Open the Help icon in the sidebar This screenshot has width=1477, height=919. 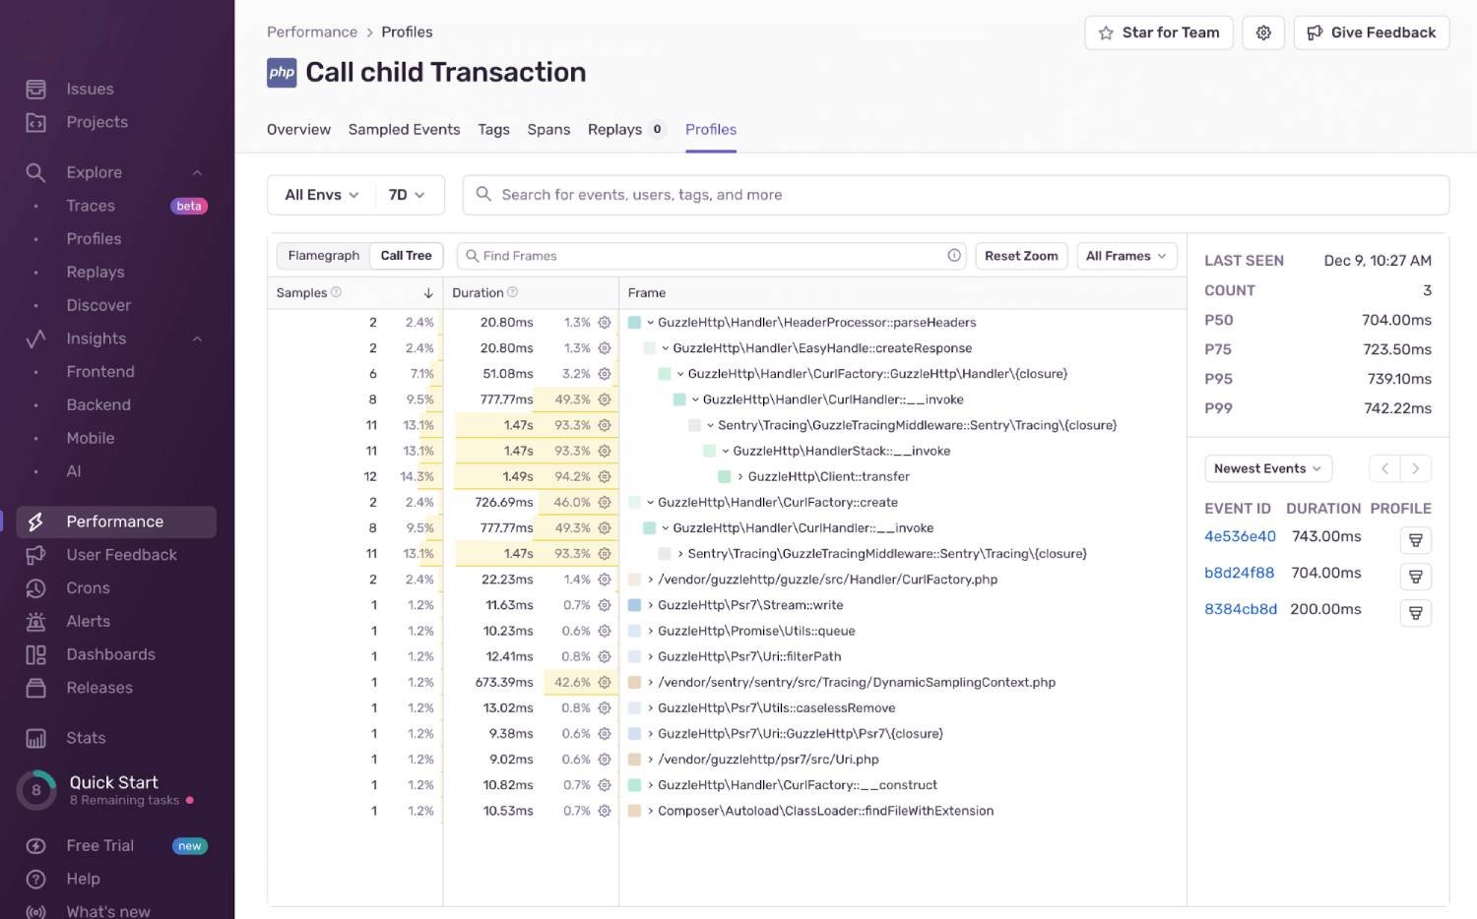click(x=35, y=879)
